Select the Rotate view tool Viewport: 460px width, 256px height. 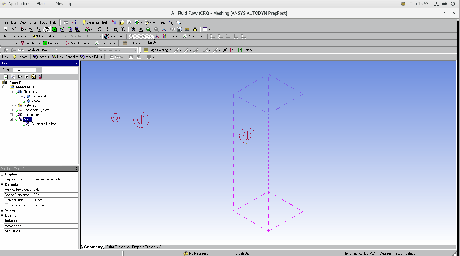(99, 29)
